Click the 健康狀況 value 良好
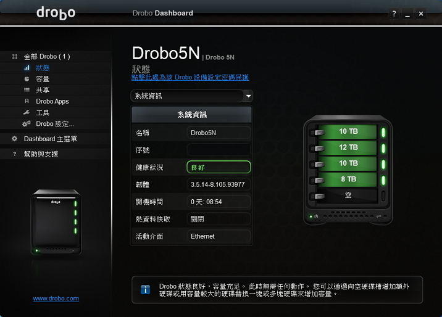 [x=219, y=167]
